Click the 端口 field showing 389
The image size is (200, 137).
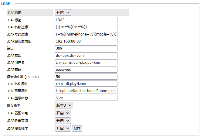click(86, 48)
